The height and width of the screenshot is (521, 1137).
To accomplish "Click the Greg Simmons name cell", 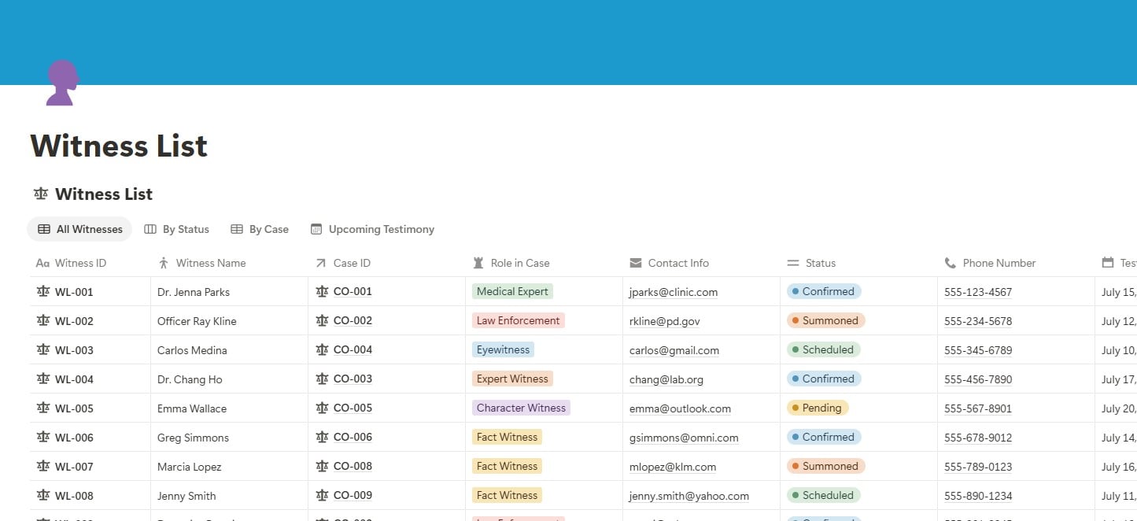I will pos(229,438).
